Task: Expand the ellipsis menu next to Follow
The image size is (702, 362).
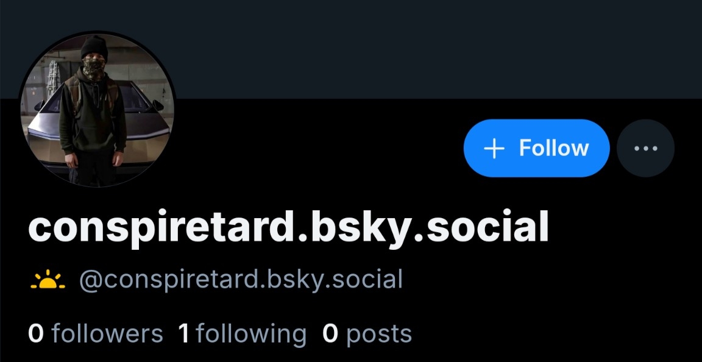Action: pos(645,148)
